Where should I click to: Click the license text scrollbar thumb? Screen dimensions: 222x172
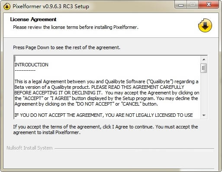pyautogui.click(x=204, y=68)
